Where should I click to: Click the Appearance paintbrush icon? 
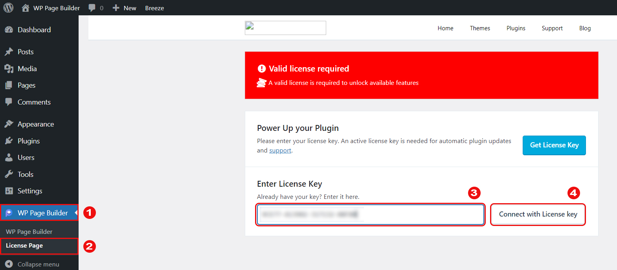9,124
